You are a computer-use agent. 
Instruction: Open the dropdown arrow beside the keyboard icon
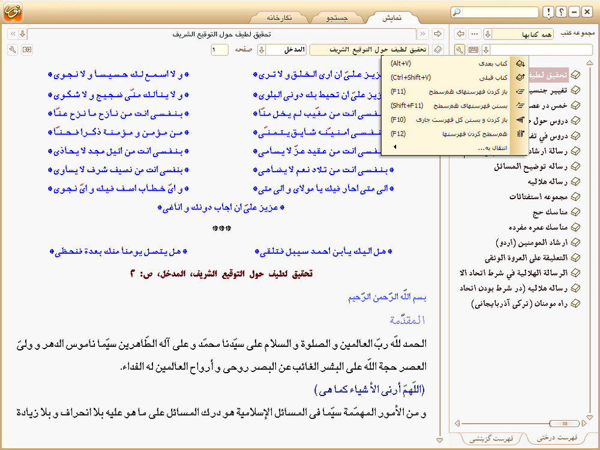(486, 50)
